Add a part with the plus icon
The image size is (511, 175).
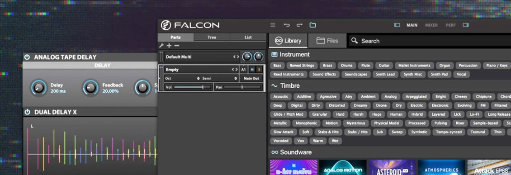(169, 46)
